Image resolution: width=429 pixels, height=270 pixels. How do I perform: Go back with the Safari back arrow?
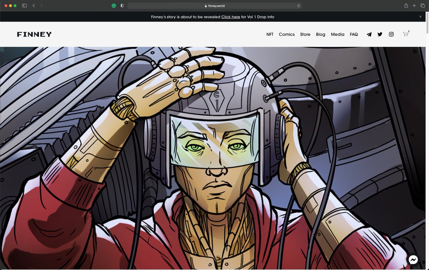point(34,6)
